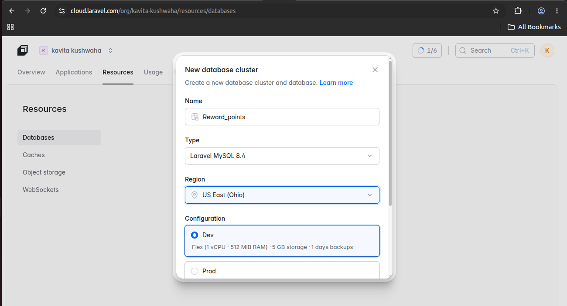Select the Resources tab
This screenshot has width=567, height=306.
coord(118,72)
